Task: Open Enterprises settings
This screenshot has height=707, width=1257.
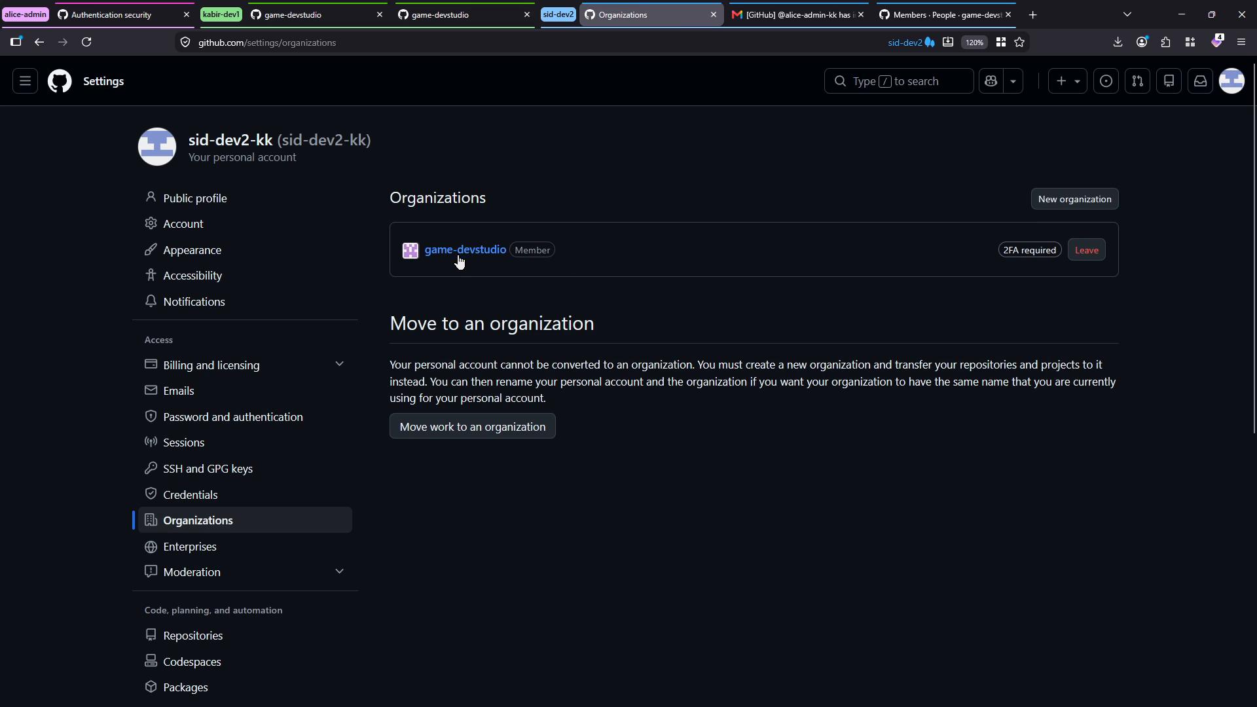Action: click(x=245, y=547)
